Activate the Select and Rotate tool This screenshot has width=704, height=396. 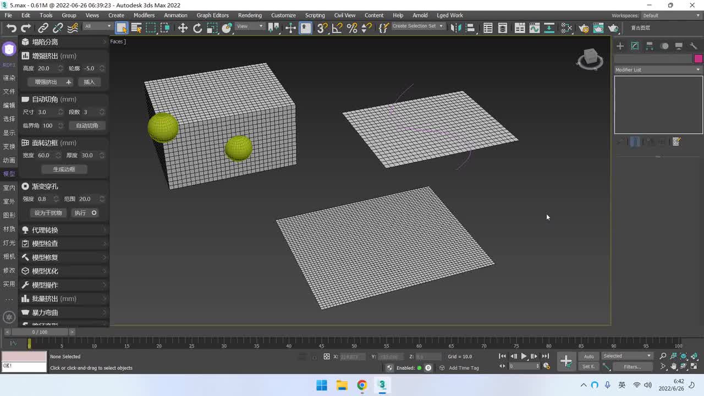(197, 28)
